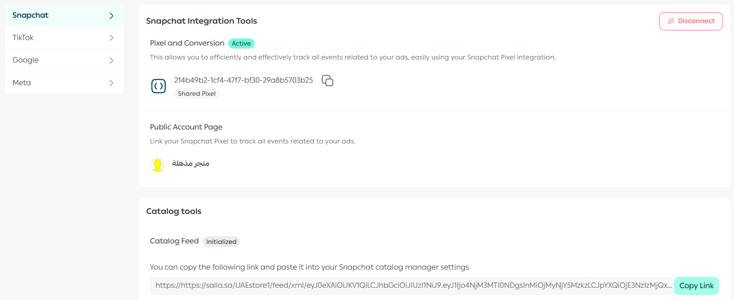Image resolution: width=734 pixels, height=300 pixels.
Task: Select the pixel ID text 214b49b2
Action: coord(243,80)
